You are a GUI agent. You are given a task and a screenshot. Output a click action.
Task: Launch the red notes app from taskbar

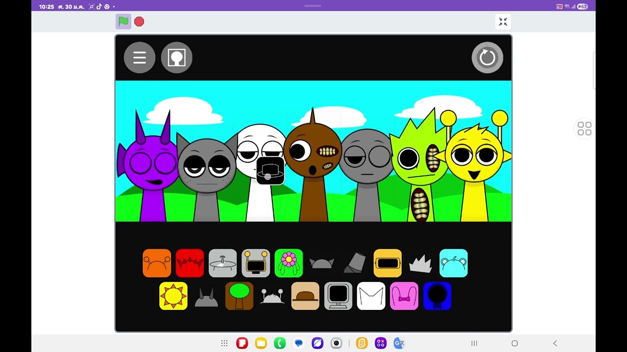pyautogui.click(x=242, y=343)
